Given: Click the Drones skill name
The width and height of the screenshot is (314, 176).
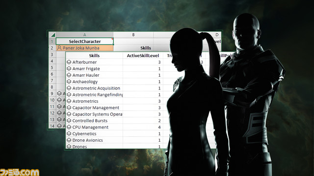Looking at the screenshot, I should 79,146.
